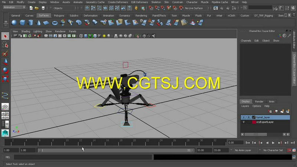Screen dimensions: 297x167
Task: Open the No Character Set dropdown
Action: pyautogui.click(x=274, y=150)
